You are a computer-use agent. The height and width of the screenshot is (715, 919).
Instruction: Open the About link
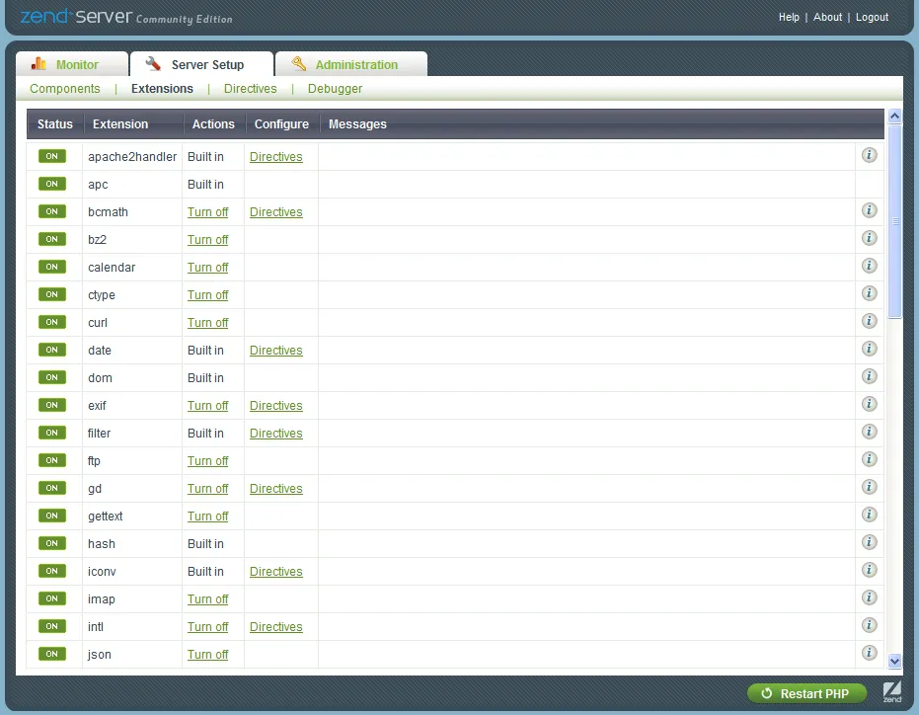tap(827, 17)
